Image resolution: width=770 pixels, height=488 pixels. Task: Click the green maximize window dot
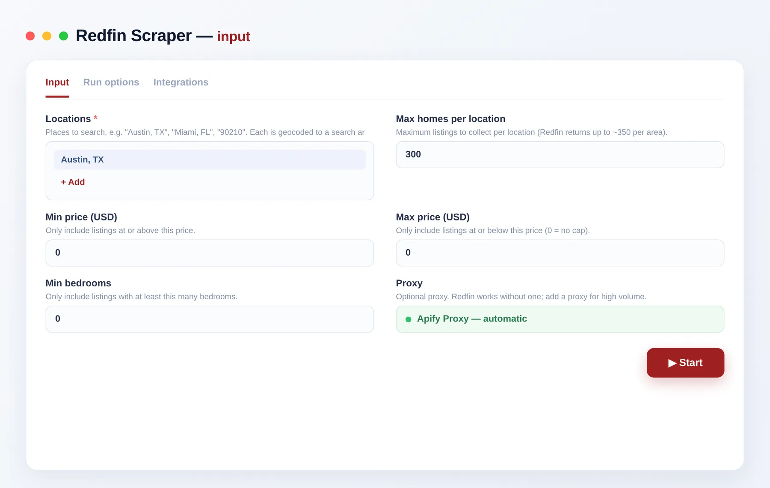pyautogui.click(x=63, y=36)
